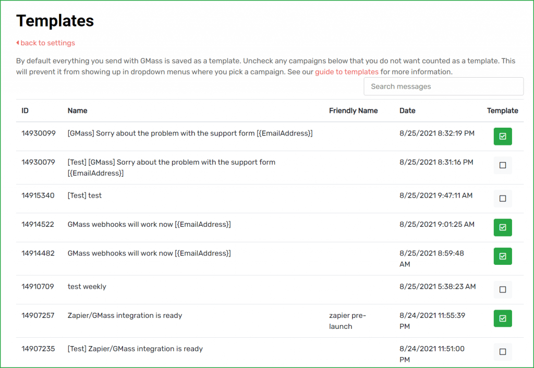The image size is (534, 368).
Task: Disable template for webhooks campaign 14914482
Action: click(502, 256)
